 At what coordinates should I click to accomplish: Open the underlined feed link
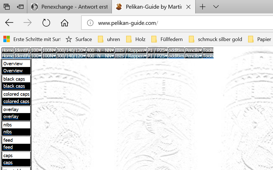tap(8, 147)
